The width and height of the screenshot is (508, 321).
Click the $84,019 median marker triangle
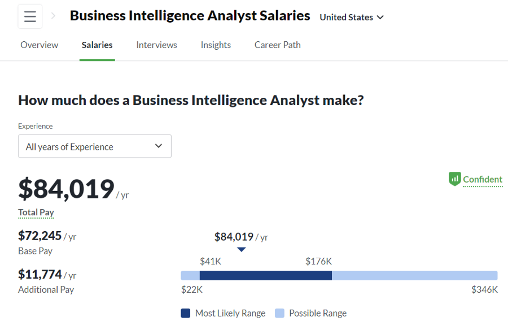pyautogui.click(x=242, y=249)
